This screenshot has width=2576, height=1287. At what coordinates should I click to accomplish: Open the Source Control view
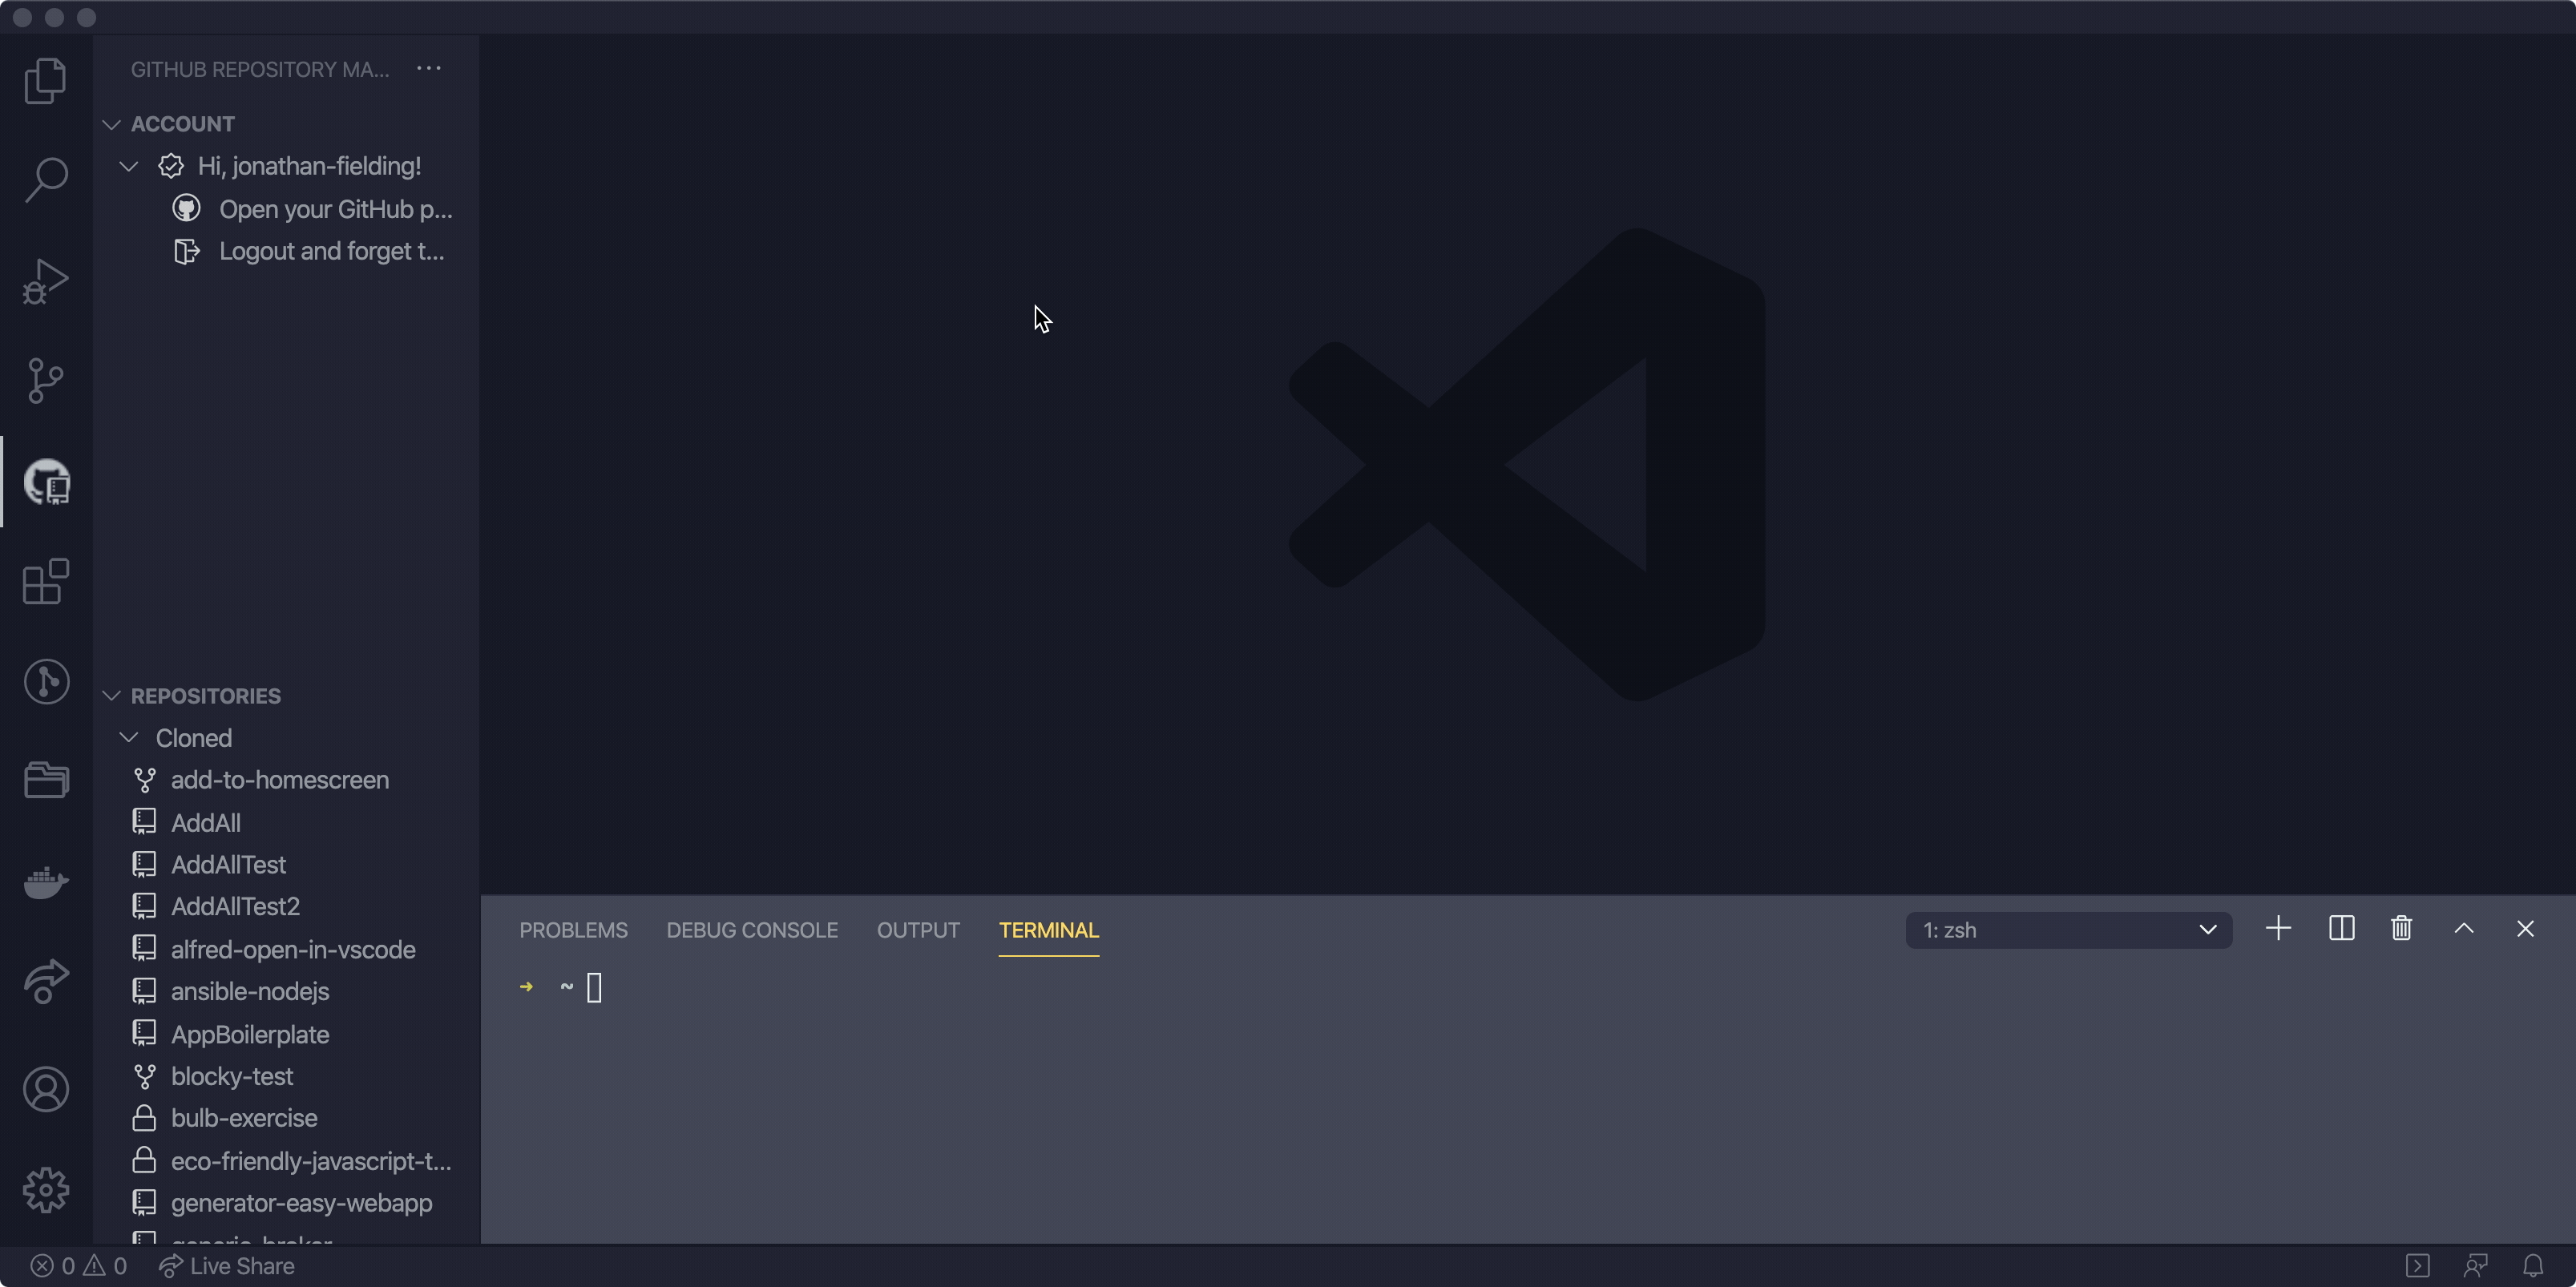coord(46,381)
